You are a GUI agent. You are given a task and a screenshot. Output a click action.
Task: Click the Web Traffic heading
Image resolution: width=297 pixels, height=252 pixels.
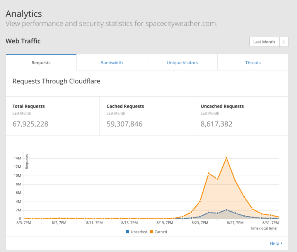point(23,41)
